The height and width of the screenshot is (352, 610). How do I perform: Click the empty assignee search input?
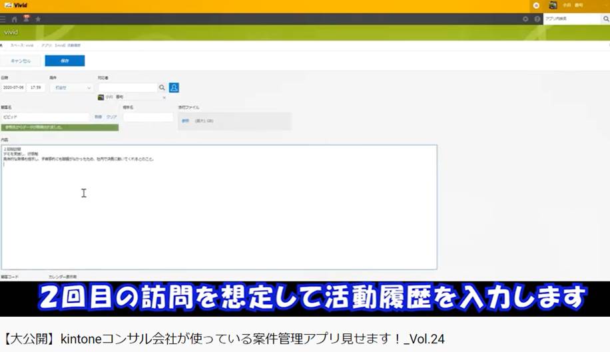coord(128,88)
